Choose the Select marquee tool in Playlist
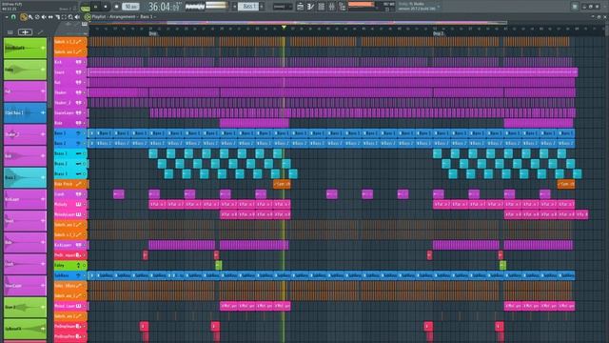609x343 pixels. click(64, 17)
